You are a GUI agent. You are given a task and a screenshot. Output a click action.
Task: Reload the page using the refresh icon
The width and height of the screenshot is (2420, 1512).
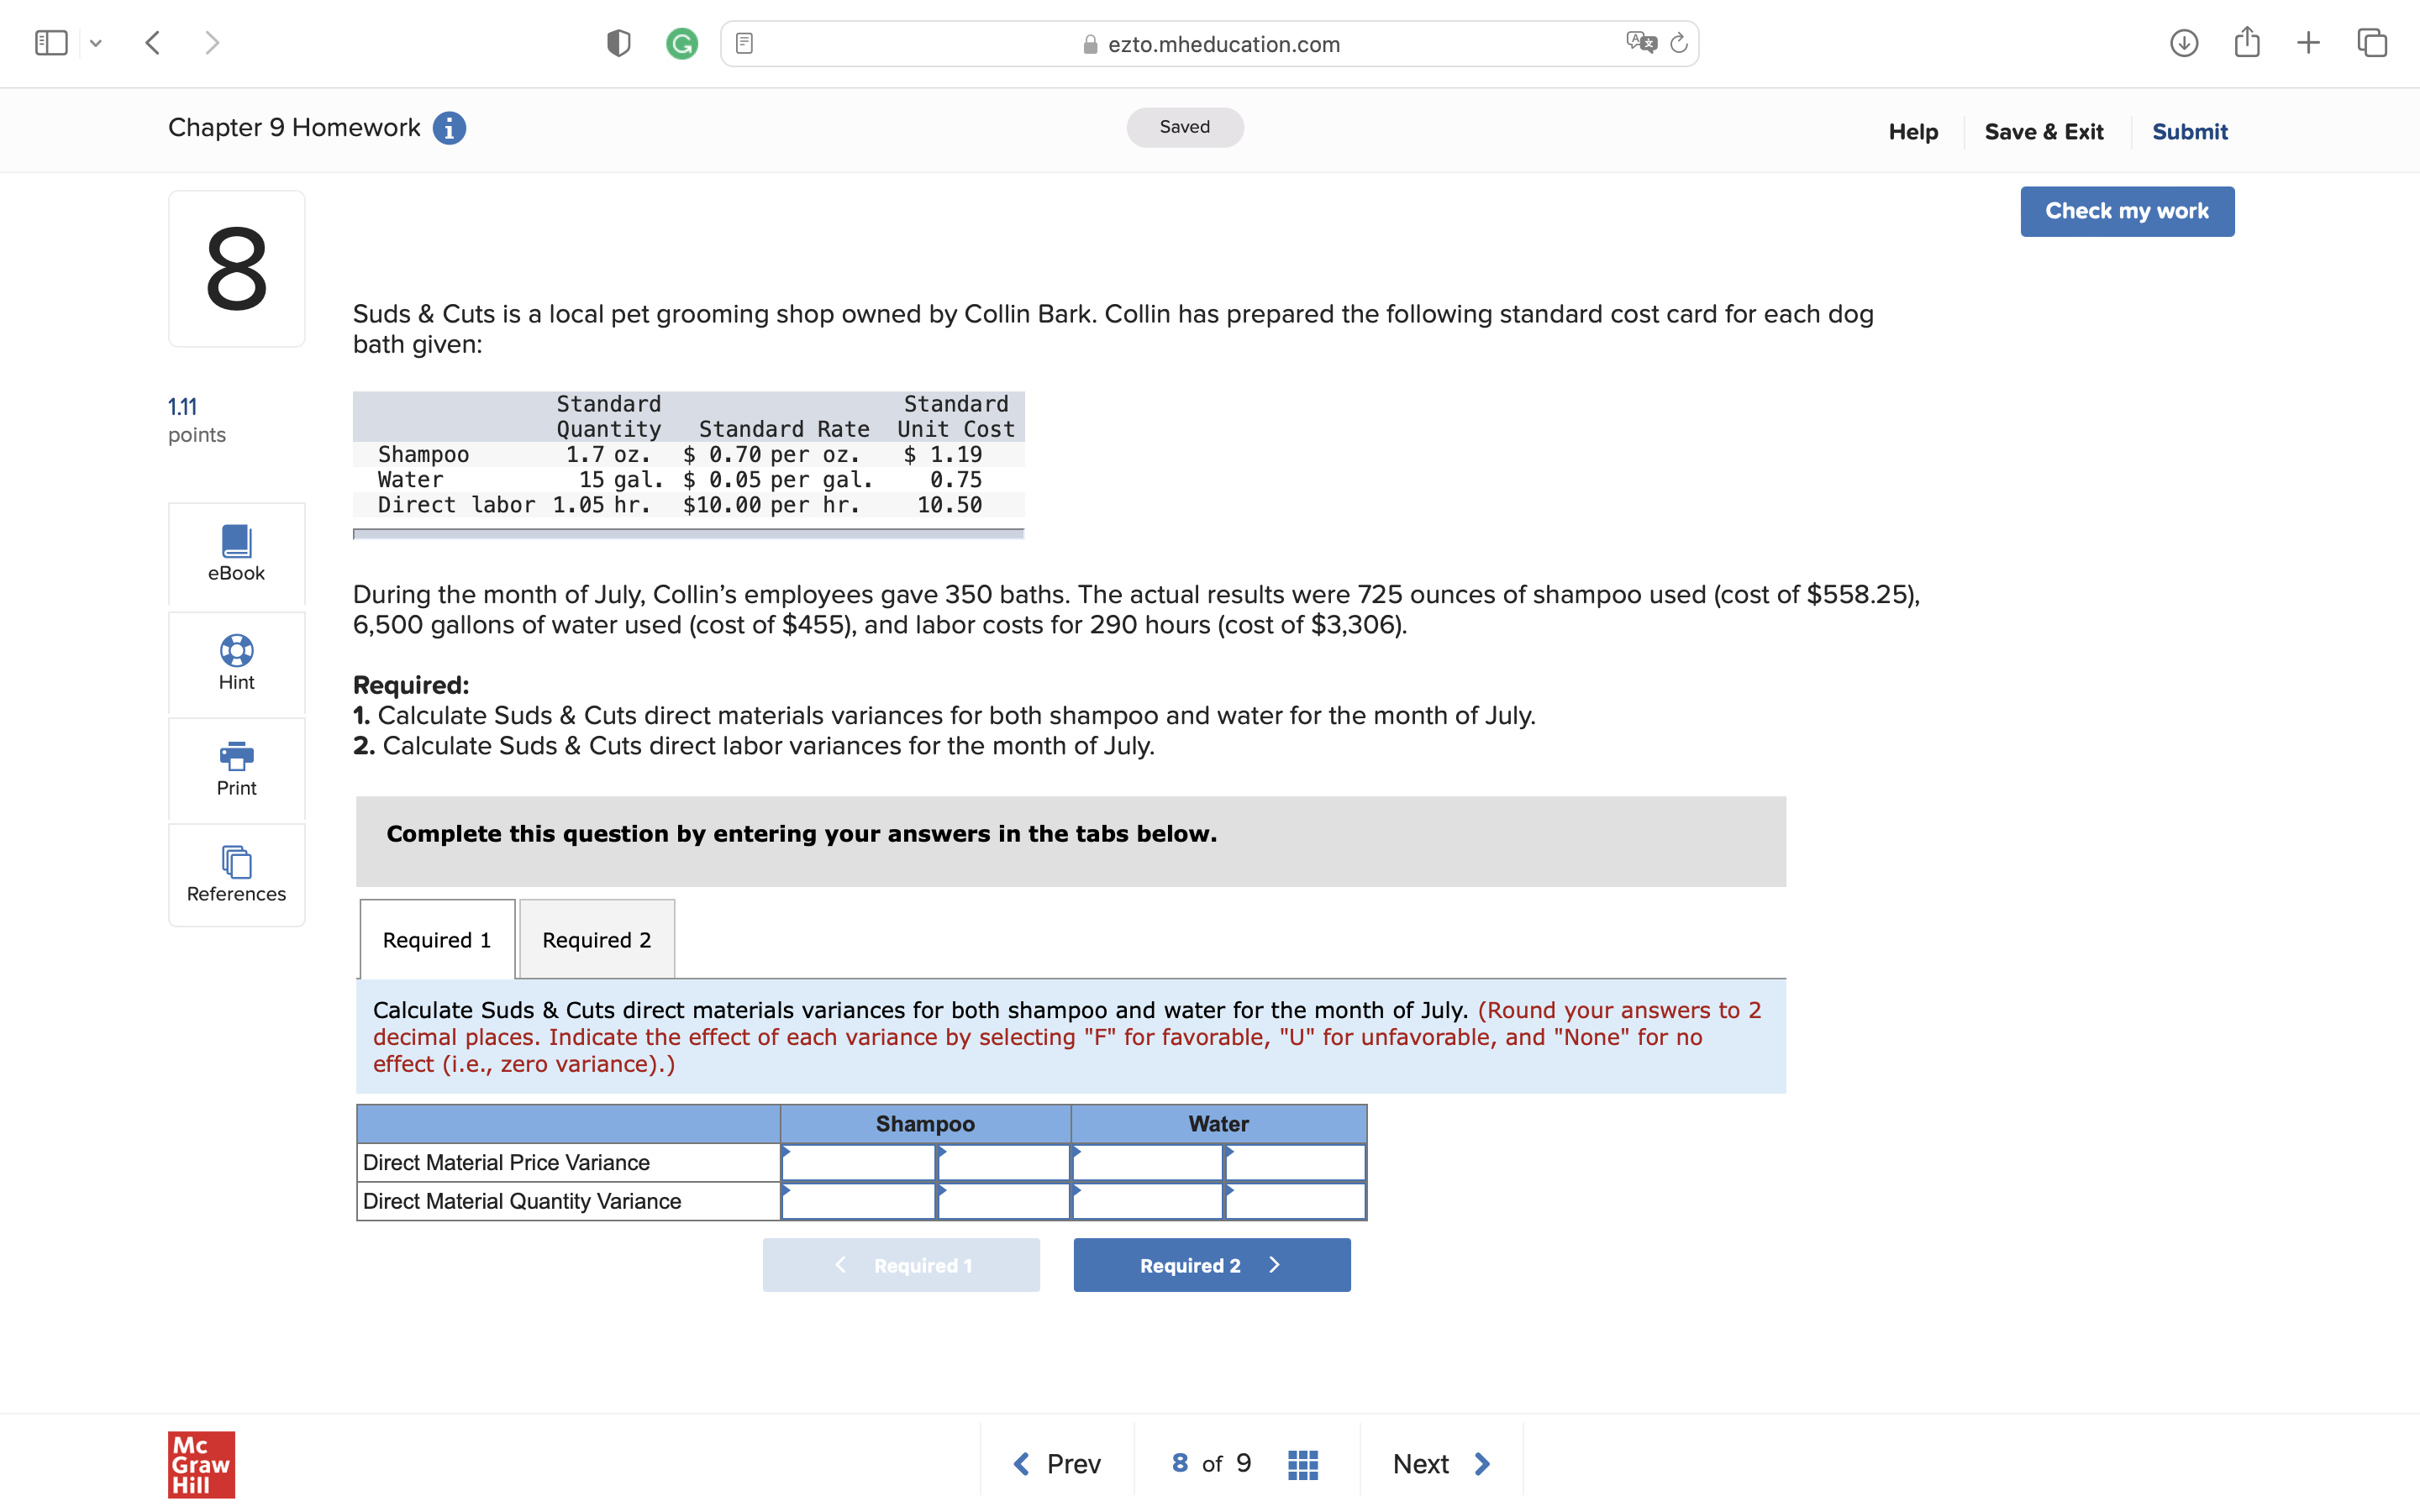coord(1677,43)
